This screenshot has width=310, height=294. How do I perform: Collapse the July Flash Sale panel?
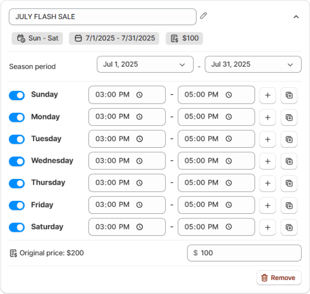[296, 17]
